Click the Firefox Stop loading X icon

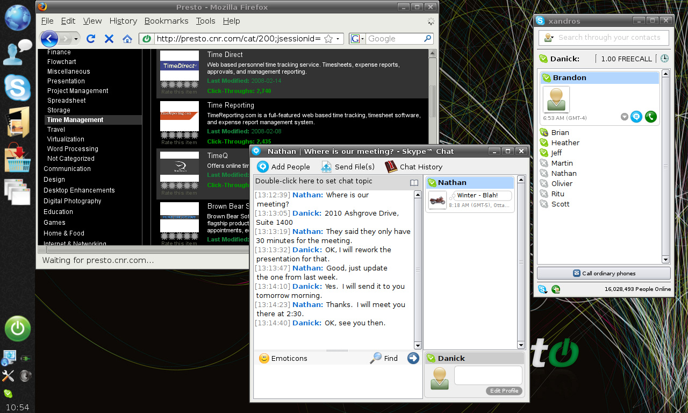pyautogui.click(x=109, y=39)
